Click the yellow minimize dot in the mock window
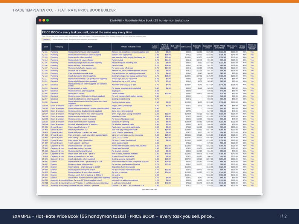Image resolution: width=299 pixels, height=224 pixels. click(x=44, y=20)
